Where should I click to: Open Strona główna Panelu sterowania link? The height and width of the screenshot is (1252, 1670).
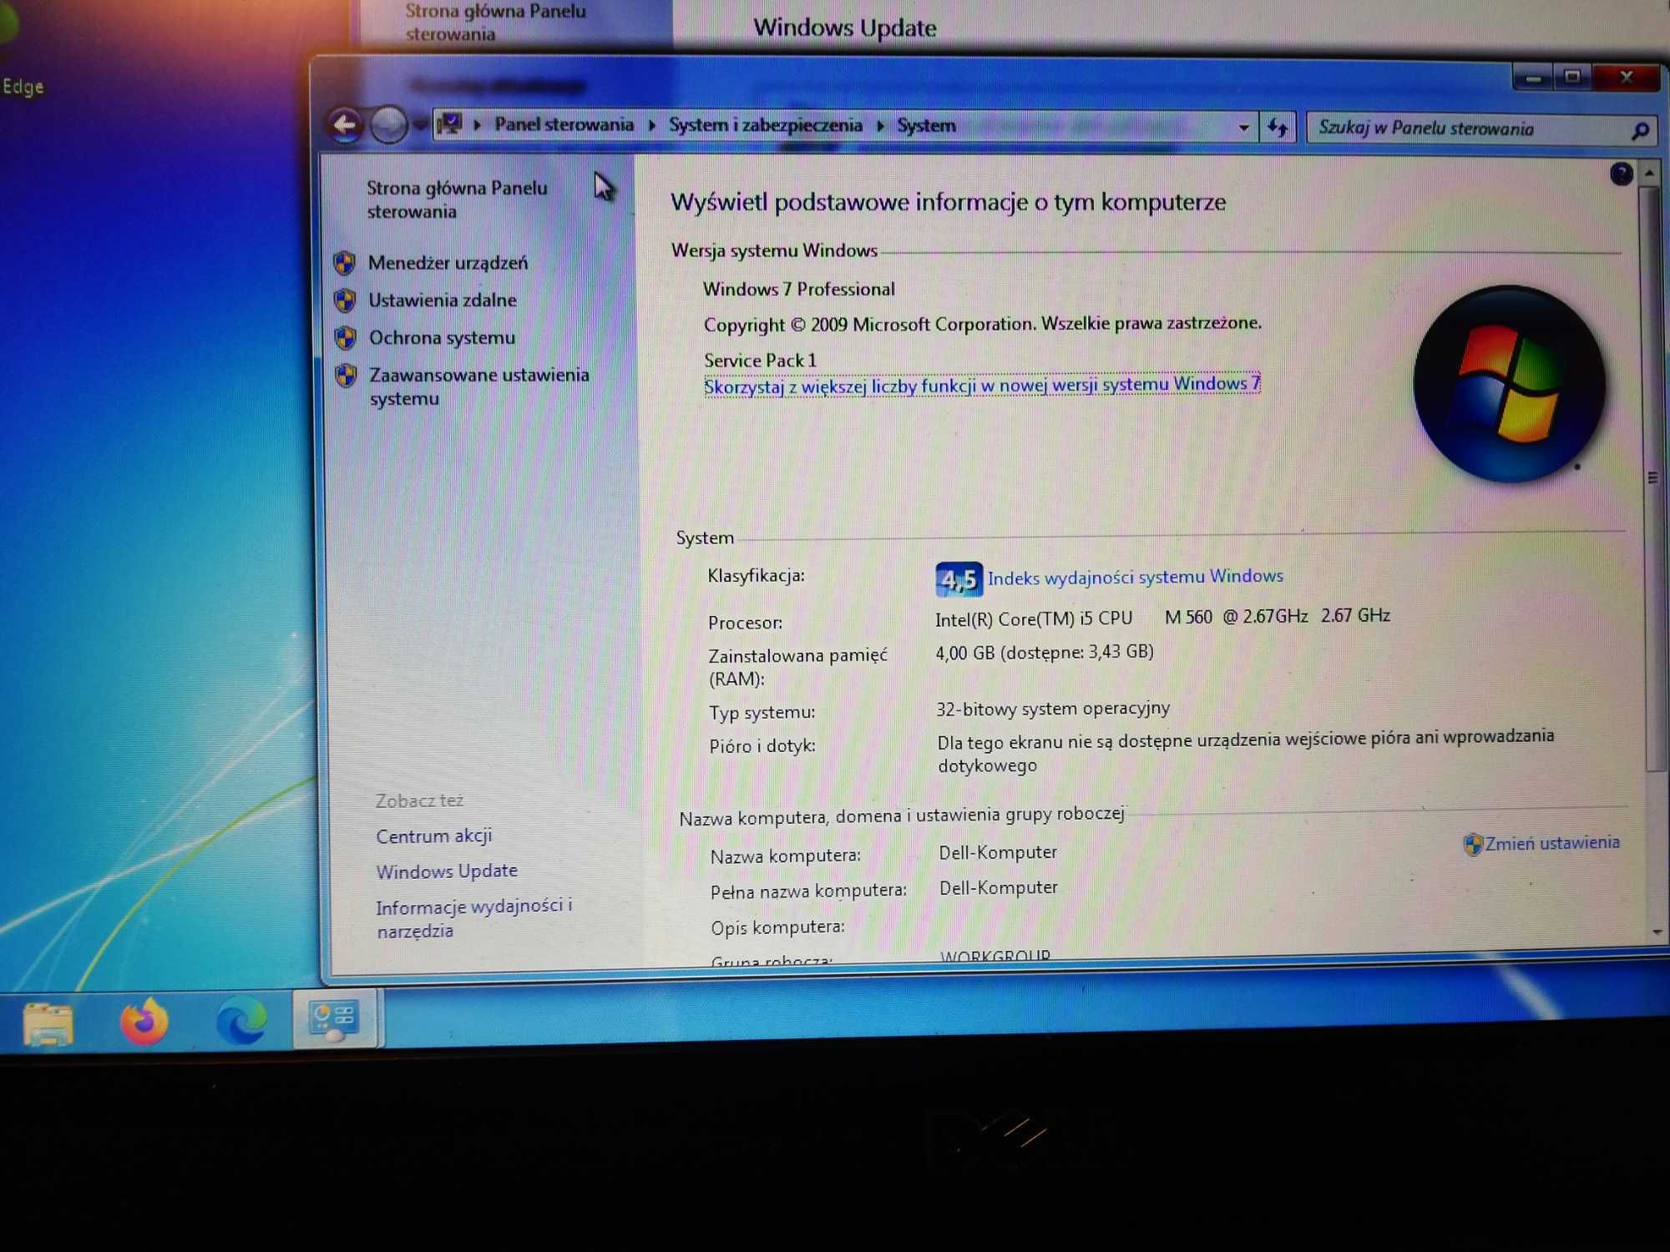tap(457, 199)
